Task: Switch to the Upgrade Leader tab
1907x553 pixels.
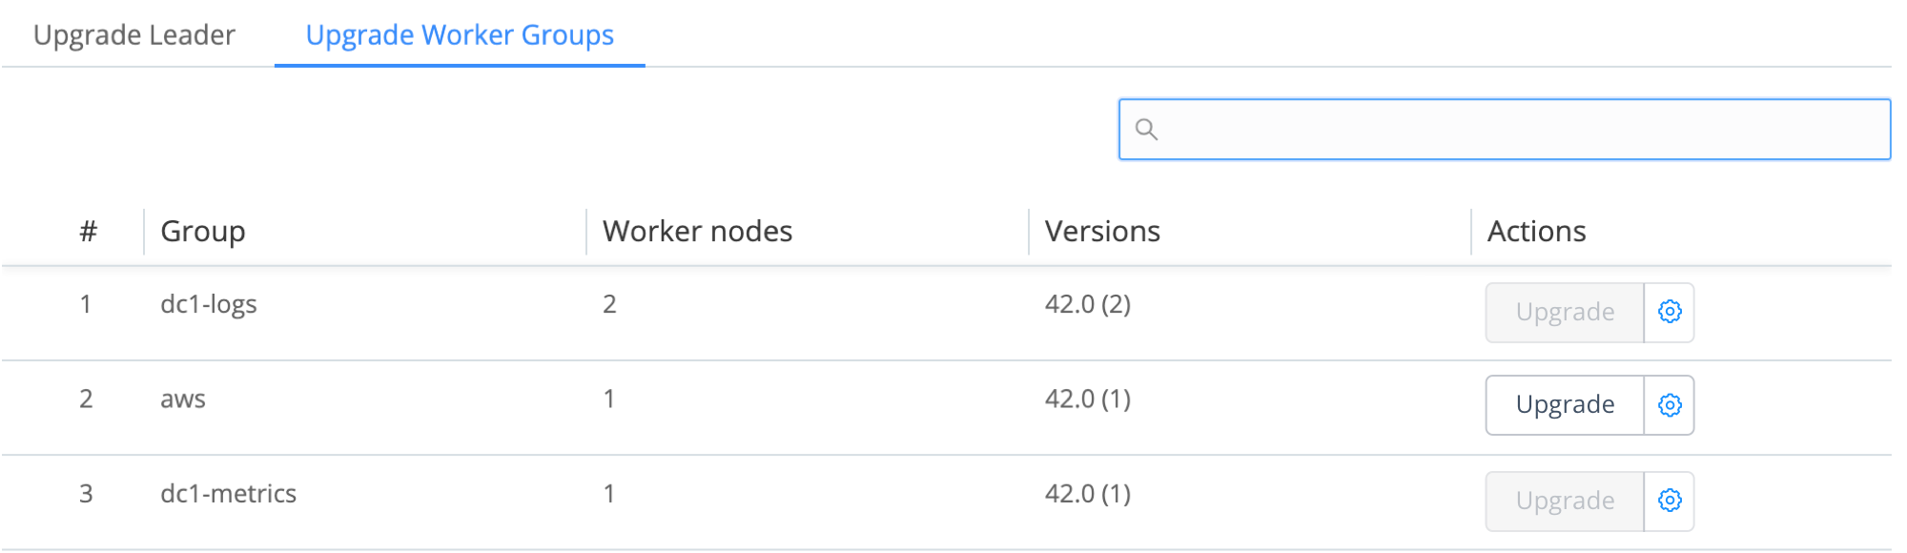Action: [x=133, y=35]
